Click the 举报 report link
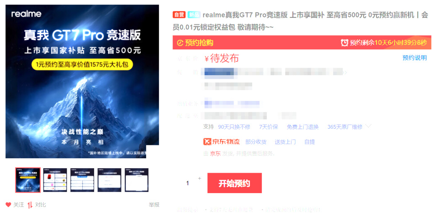 [154, 205]
